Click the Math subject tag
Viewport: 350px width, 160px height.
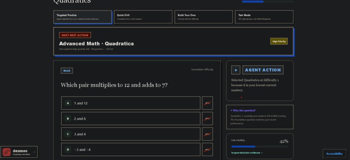point(67,71)
